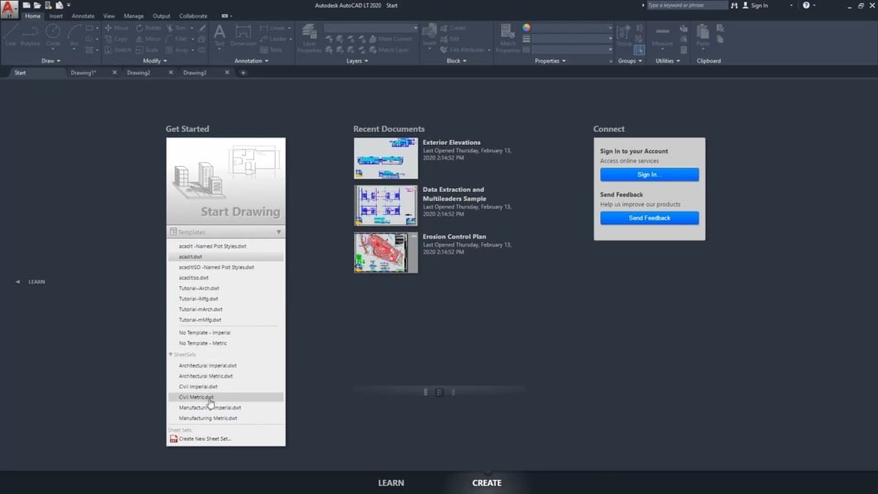This screenshot has height=494, width=878.
Task: Click the Send Feedback button
Action: click(649, 218)
